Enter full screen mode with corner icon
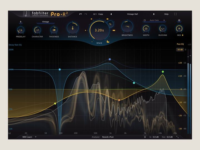The height and width of the screenshot is (150, 200). click(176, 14)
